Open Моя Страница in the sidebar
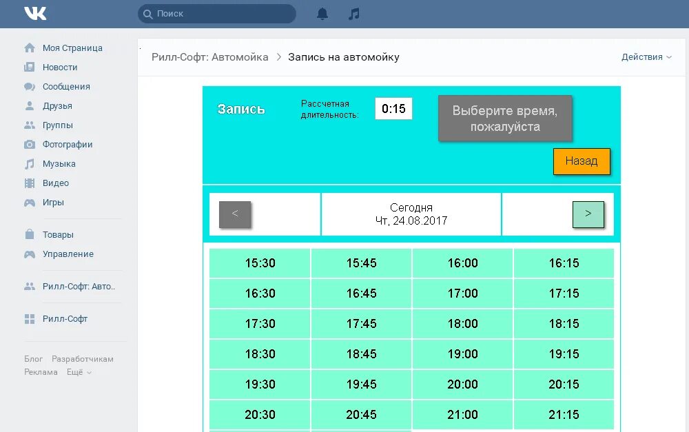Screen dimensions: 689x432 [72, 48]
